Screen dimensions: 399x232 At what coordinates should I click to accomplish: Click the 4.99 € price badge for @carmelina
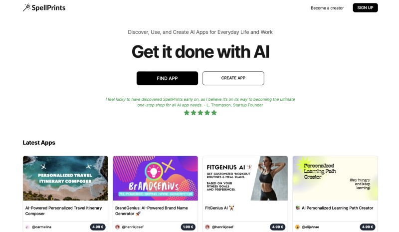coord(98,227)
